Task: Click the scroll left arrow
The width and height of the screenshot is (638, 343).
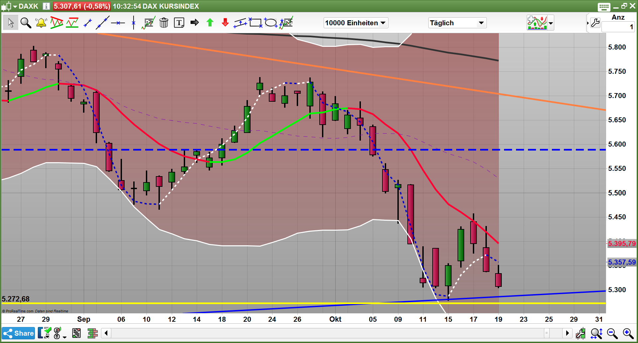Action: (x=106, y=333)
